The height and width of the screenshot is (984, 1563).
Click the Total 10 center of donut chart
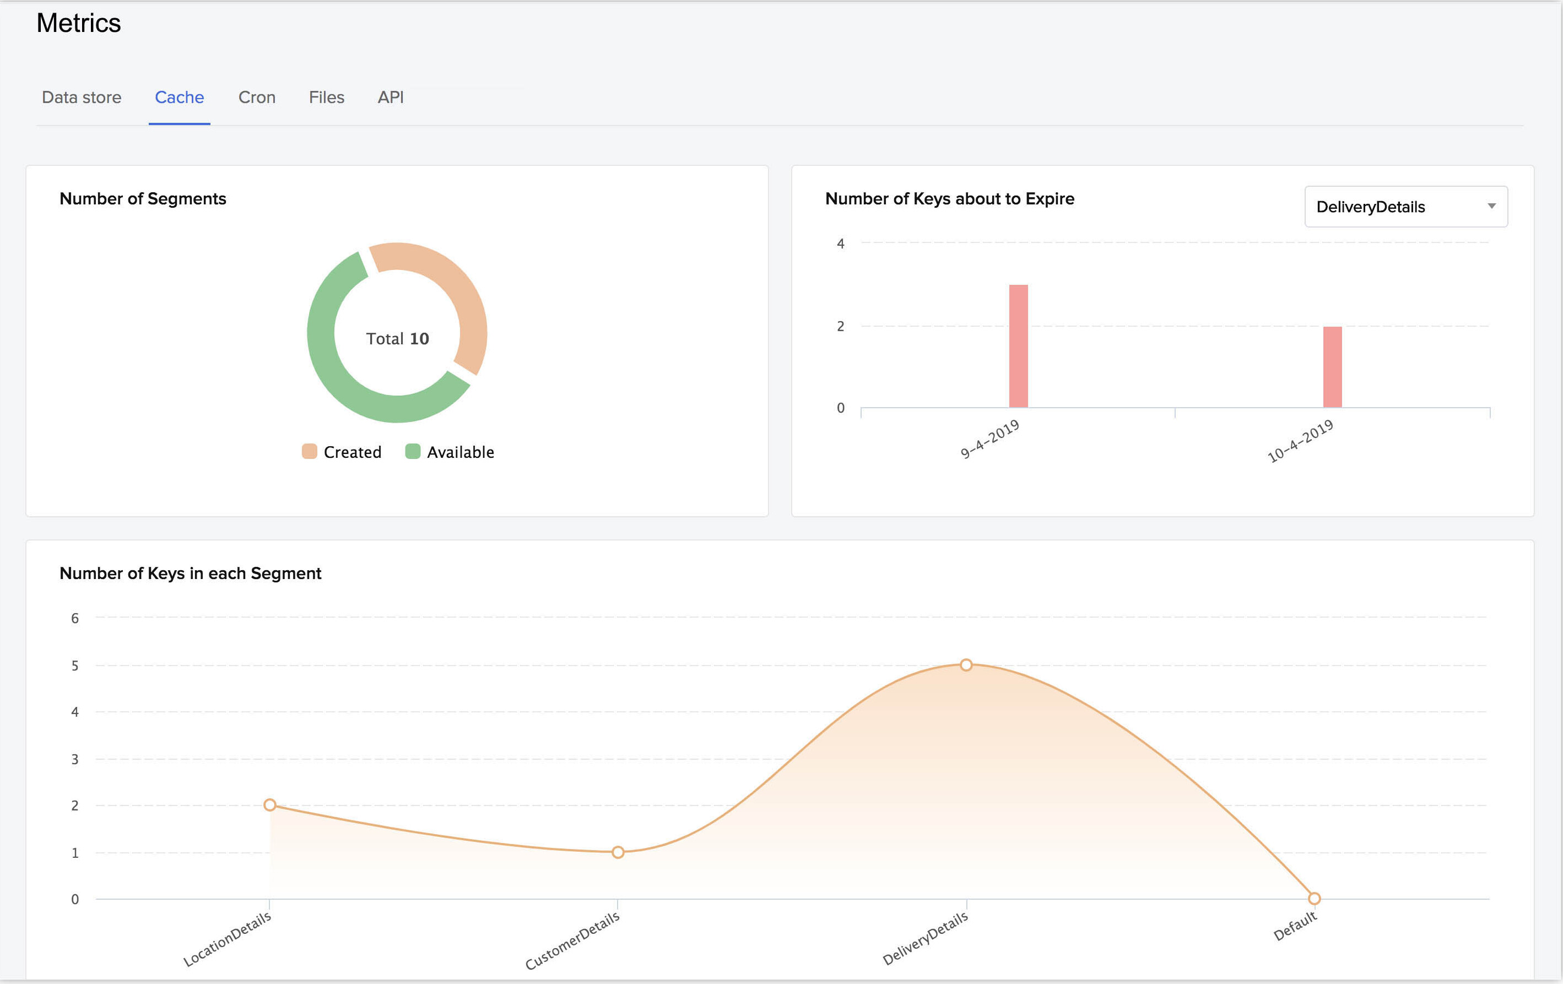(x=397, y=338)
